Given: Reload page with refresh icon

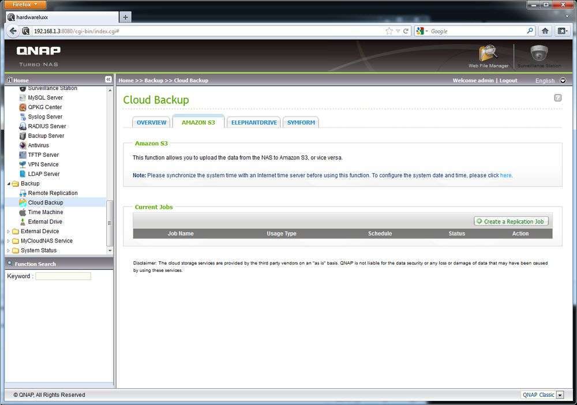Looking at the screenshot, I should click(406, 31).
